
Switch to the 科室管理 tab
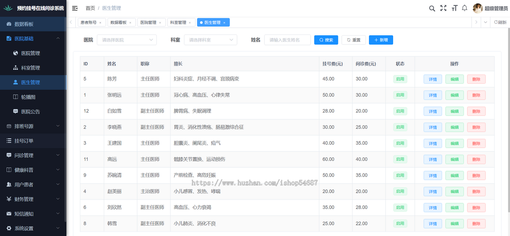coord(181,22)
